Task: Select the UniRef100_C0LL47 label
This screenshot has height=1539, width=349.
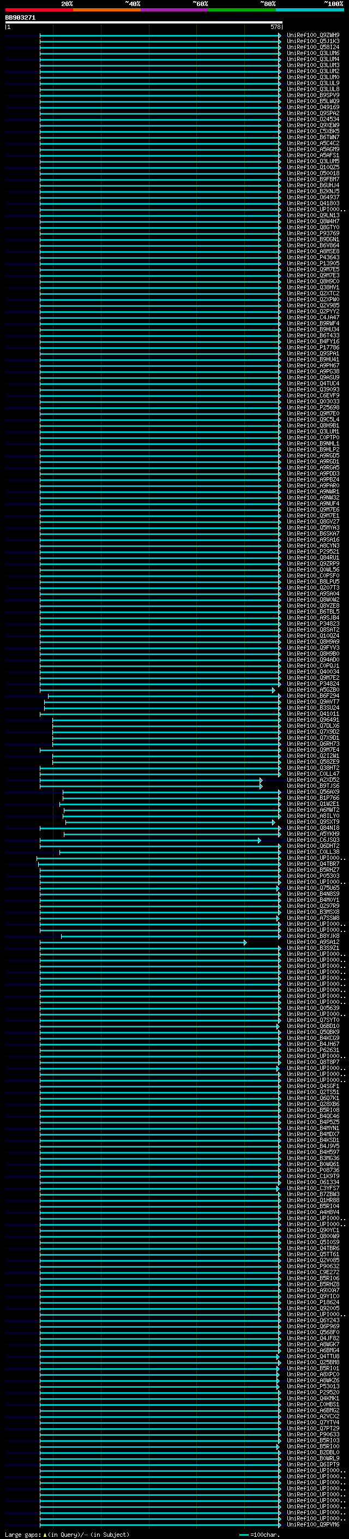Action: [313, 774]
